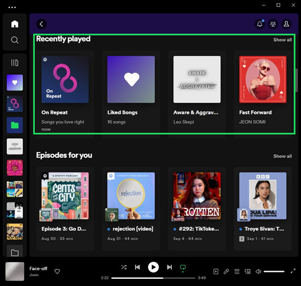Viewport: 301px width, 286px height.
Task: Open the Fast Forward album card
Action: coord(263,94)
